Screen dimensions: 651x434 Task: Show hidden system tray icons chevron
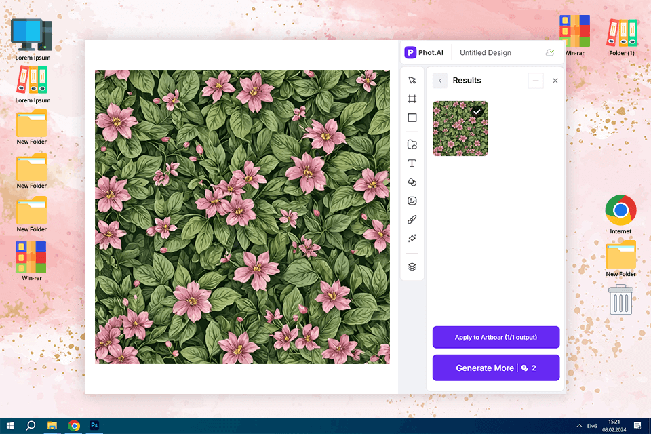578,426
